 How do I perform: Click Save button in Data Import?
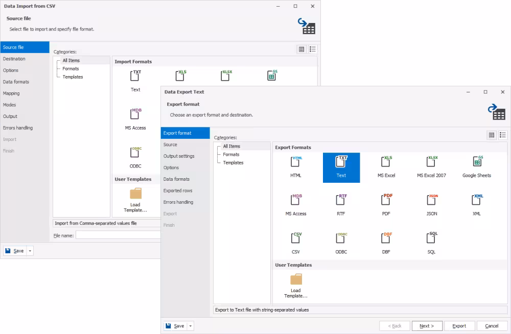pos(15,251)
